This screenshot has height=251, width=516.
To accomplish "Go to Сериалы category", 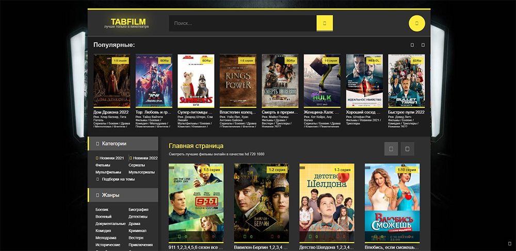I will tap(137, 165).
